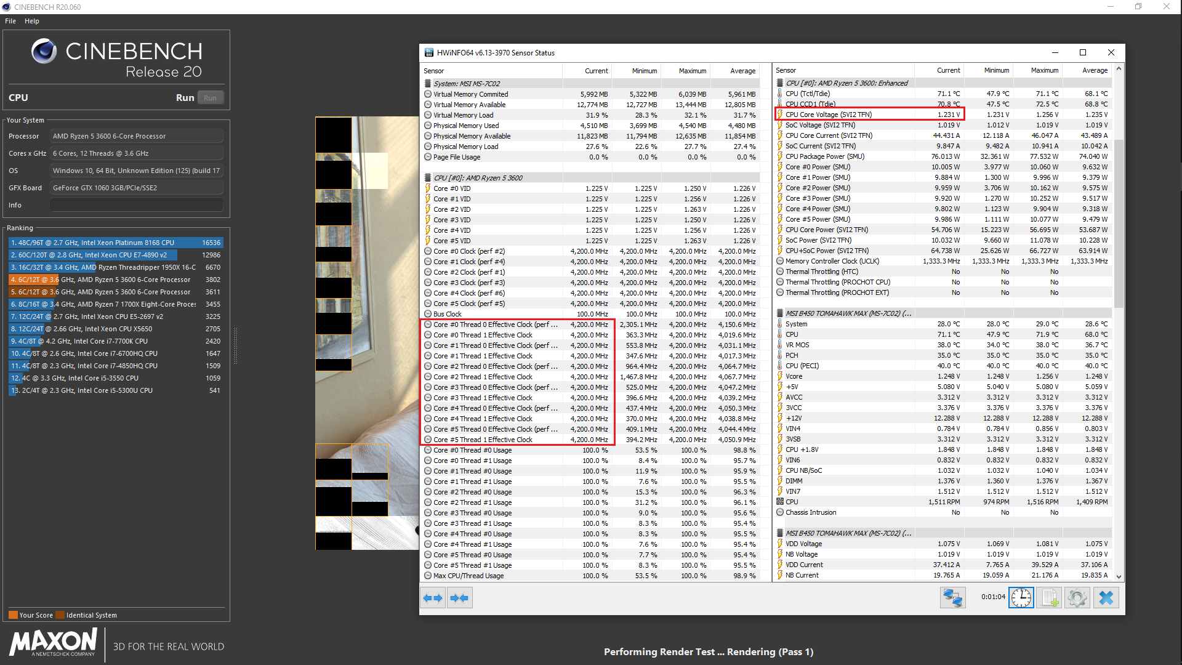Viewport: 1182px width, 665px height.
Task: Open the remote network monitors icon
Action: [953, 598]
